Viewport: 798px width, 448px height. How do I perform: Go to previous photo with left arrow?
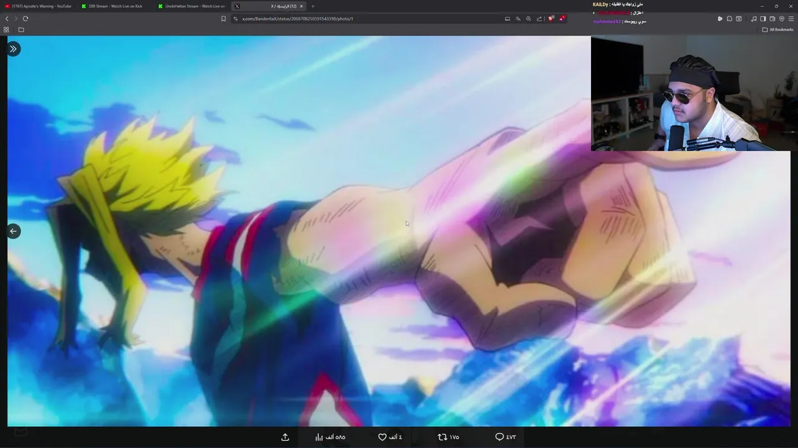point(13,231)
